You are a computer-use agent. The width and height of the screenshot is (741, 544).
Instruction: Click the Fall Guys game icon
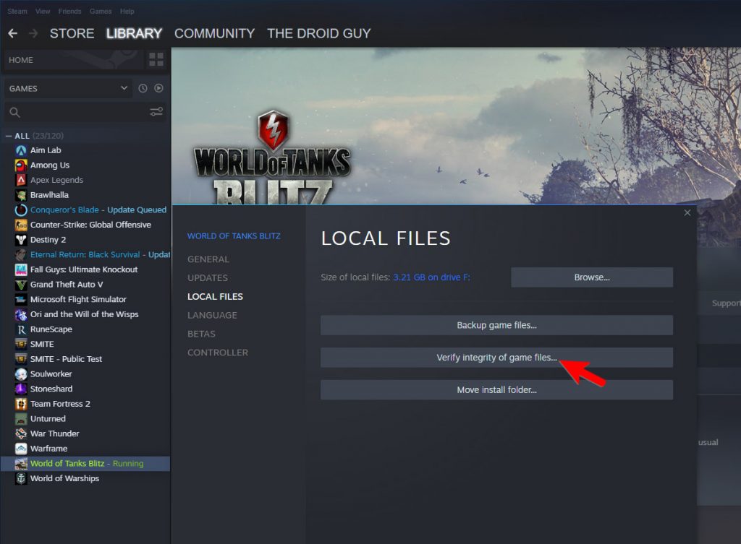click(21, 270)
